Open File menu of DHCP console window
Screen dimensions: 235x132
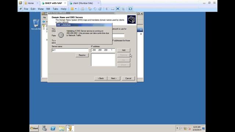pos(44,18)
